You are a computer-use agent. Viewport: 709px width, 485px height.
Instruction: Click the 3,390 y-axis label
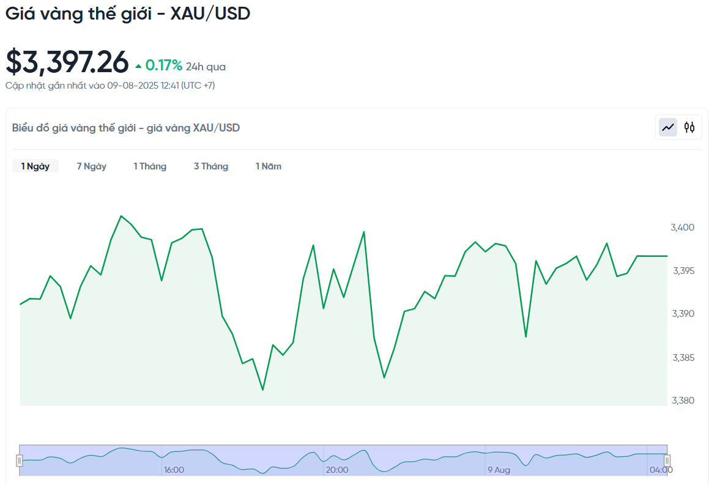pos(683,314)
